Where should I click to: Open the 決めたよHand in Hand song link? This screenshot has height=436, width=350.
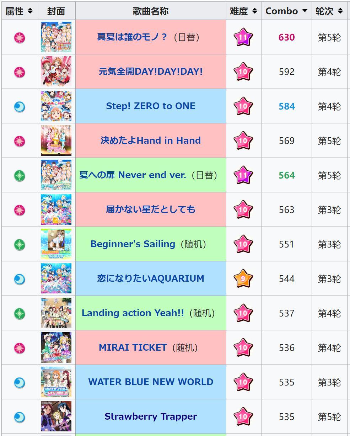(x=151, y=140)
